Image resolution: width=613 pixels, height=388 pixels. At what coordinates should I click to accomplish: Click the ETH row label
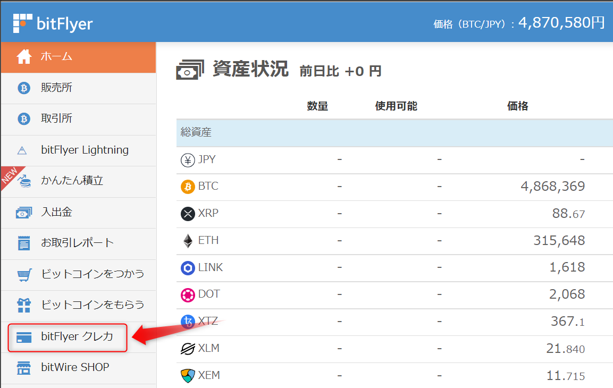(208, 240)
